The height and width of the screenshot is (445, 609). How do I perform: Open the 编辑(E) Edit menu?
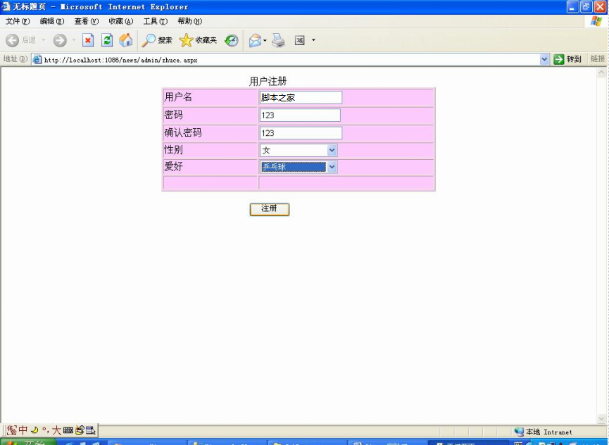(x=52, y=21)
